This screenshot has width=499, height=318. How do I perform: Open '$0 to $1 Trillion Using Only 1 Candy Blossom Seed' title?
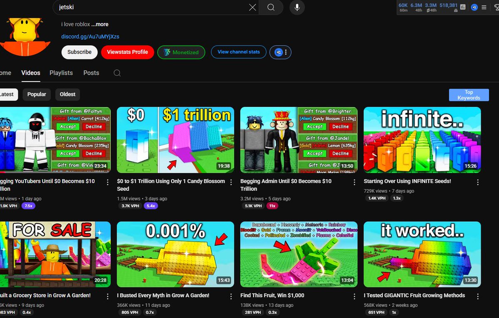171,185
